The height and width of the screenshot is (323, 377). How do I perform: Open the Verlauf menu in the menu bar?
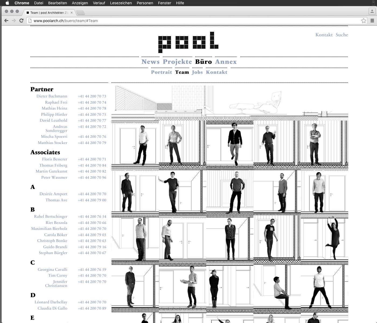tap(99, 3)
